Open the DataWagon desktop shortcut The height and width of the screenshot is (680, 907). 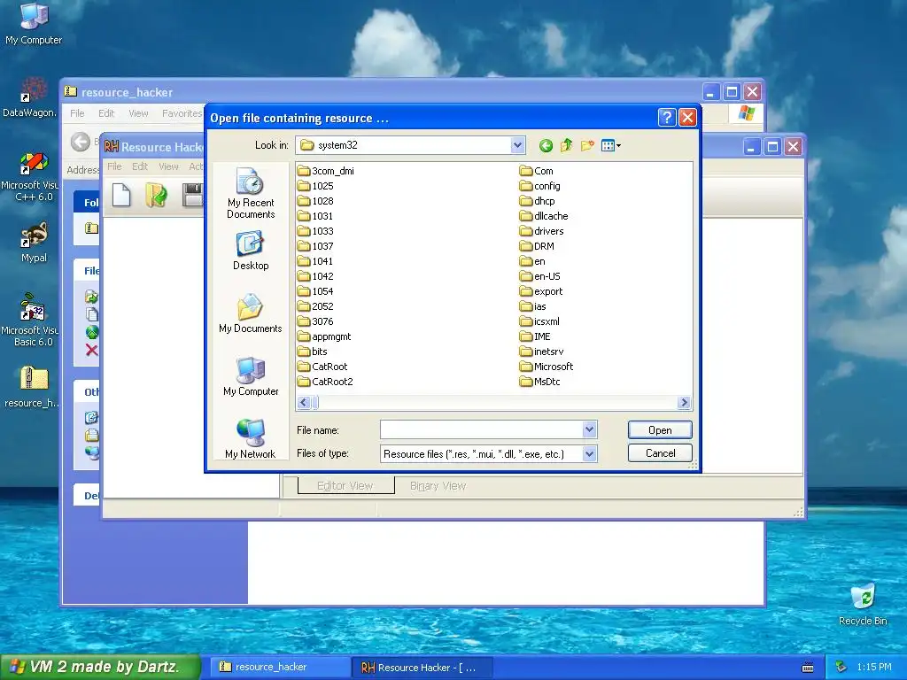[29, 97]
